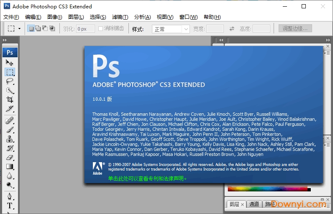Open the 滤镜(T) menu

(120, 17)
